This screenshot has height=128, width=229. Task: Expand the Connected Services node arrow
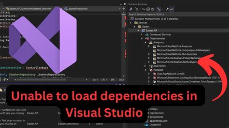(x=142, y=35)
